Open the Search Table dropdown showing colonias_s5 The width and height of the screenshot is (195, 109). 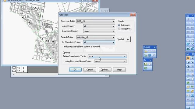coord(95,37)
